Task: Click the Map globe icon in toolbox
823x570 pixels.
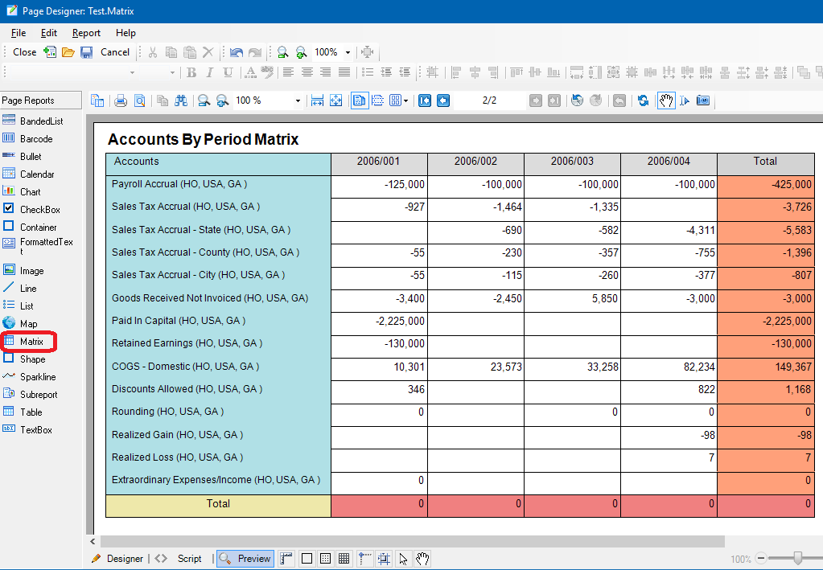Action: click(9, 323)
